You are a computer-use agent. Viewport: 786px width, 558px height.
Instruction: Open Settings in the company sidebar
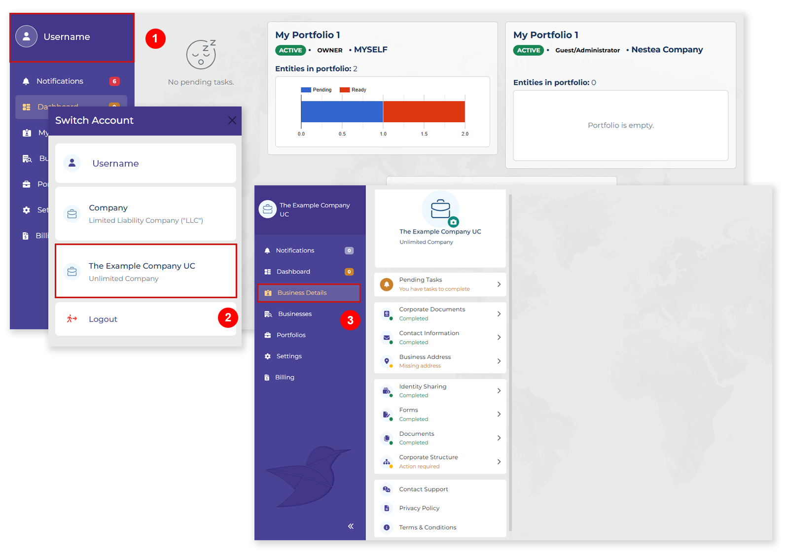(310, 356)
